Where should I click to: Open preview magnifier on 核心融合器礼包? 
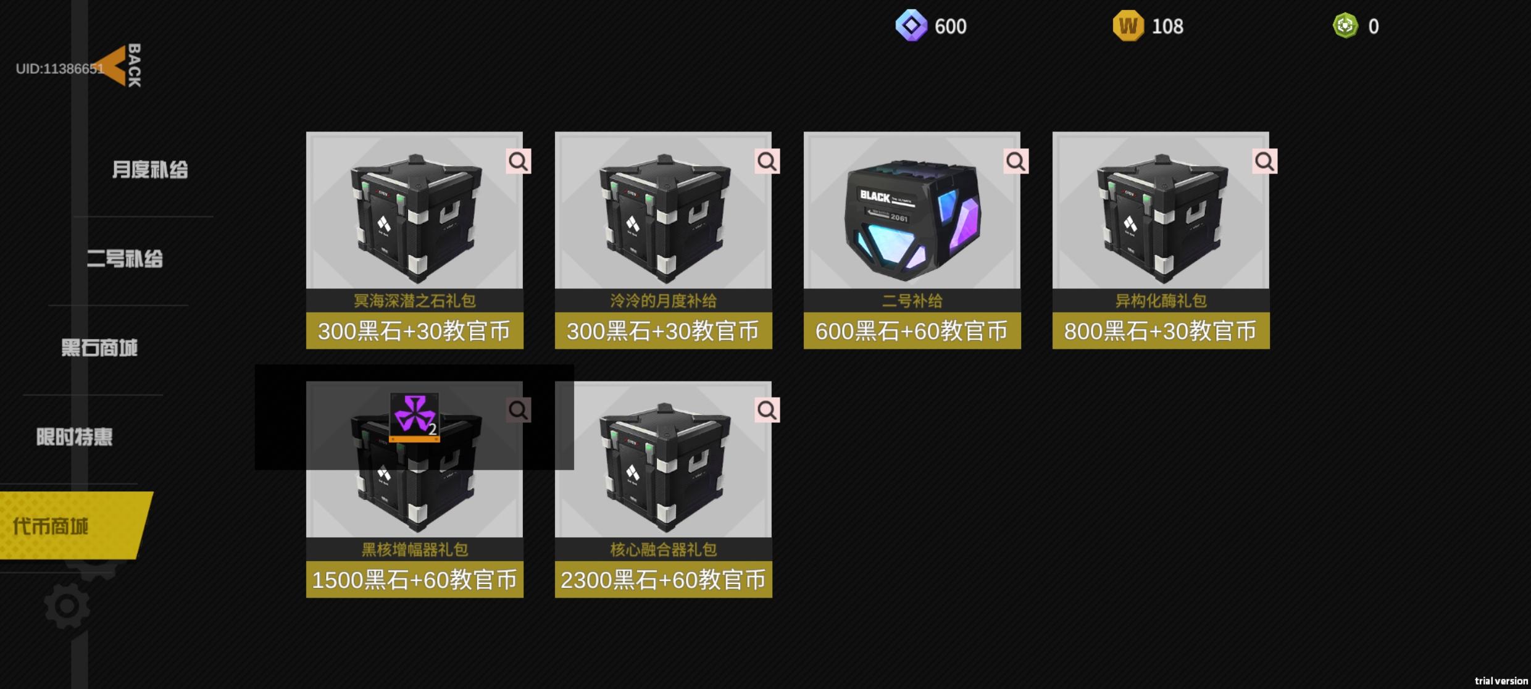pyautogui.click(x=767, y=410)
